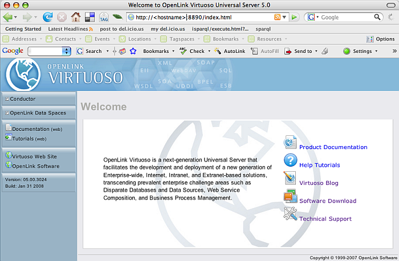The image size is (399, 261).
Task: Open Options in the bookmarks toolbar
Action: [381, 39]
